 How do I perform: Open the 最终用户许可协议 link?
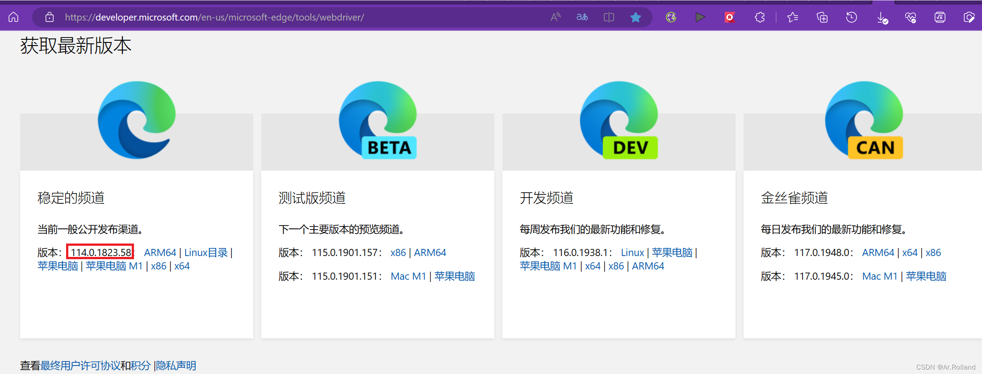(x=80, y=366)
